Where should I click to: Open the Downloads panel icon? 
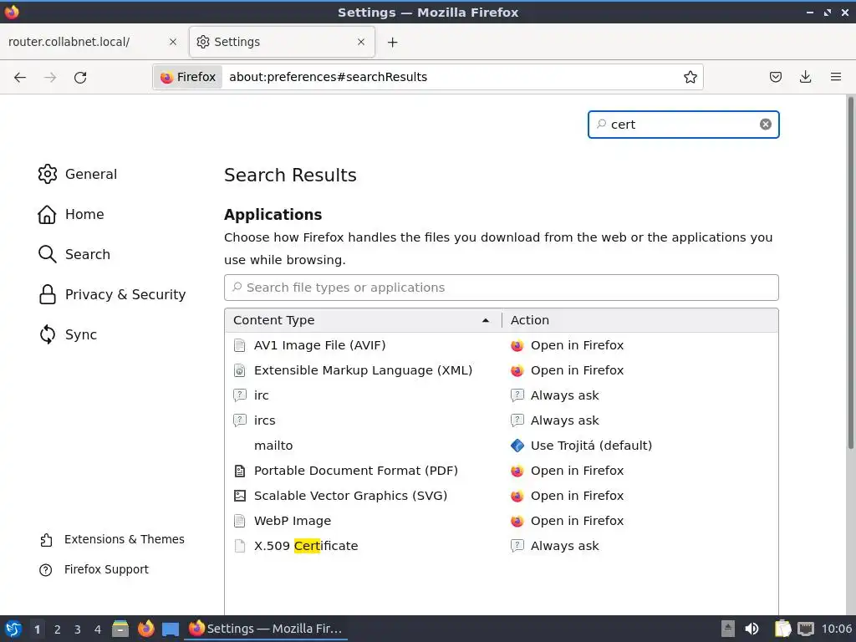tap(805, 77)
